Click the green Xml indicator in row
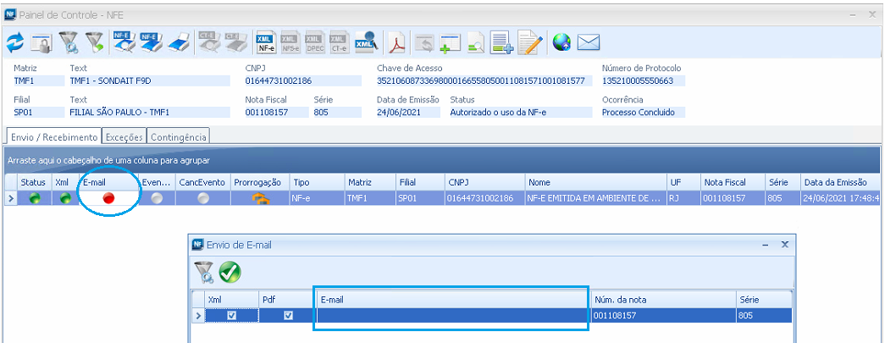Screen dimensions: 885x343 coord(65,198)
